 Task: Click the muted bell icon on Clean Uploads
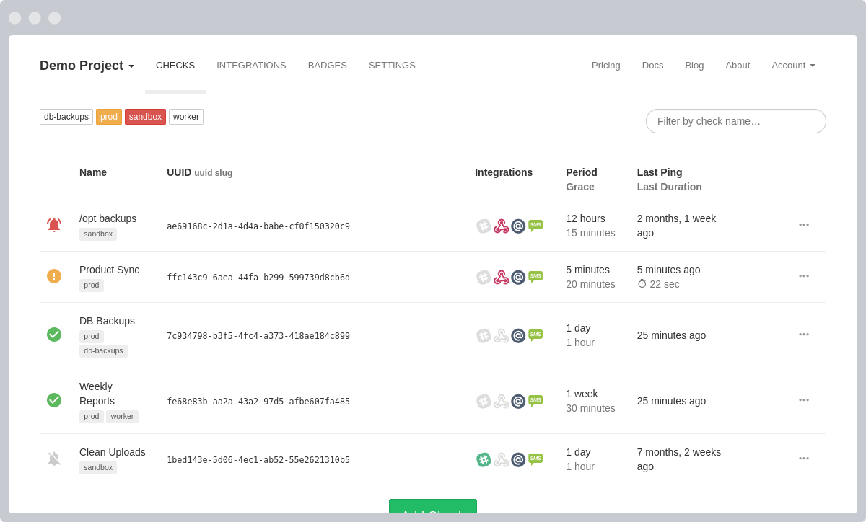[54, 459]
